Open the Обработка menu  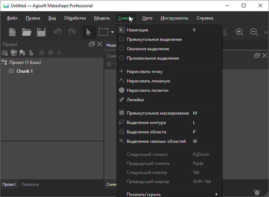tap(75, 18)
